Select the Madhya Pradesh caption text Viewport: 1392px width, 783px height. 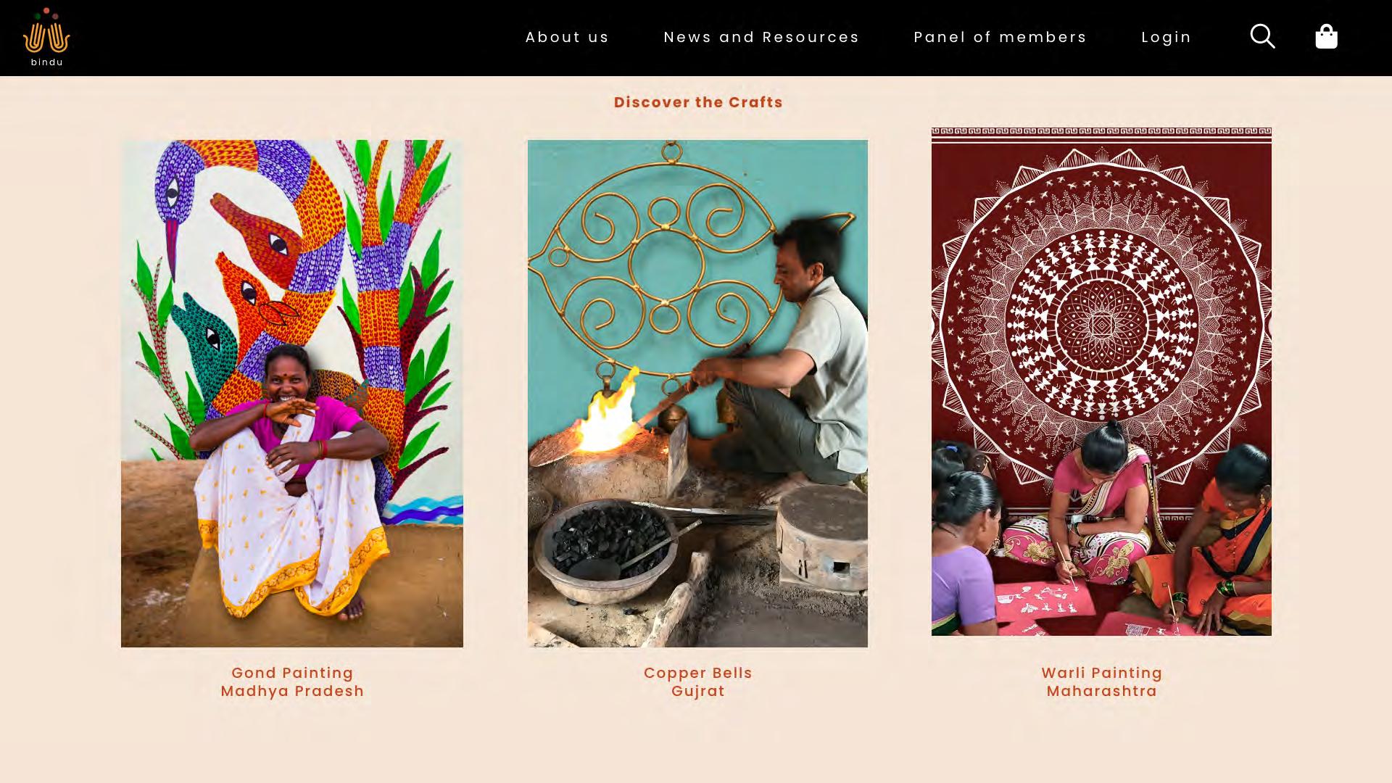point(292,691)
